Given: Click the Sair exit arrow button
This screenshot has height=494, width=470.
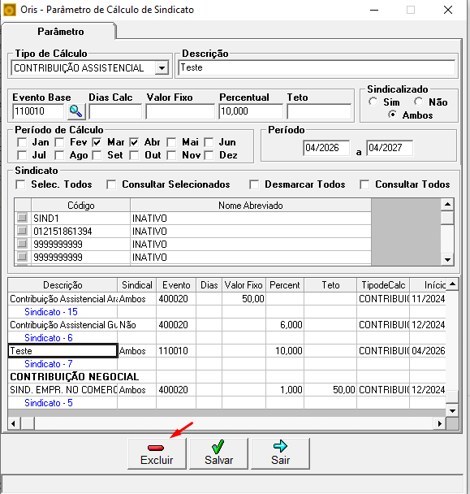Looking at the screenshot, I should pyautogui.click(x=280, y=453).
